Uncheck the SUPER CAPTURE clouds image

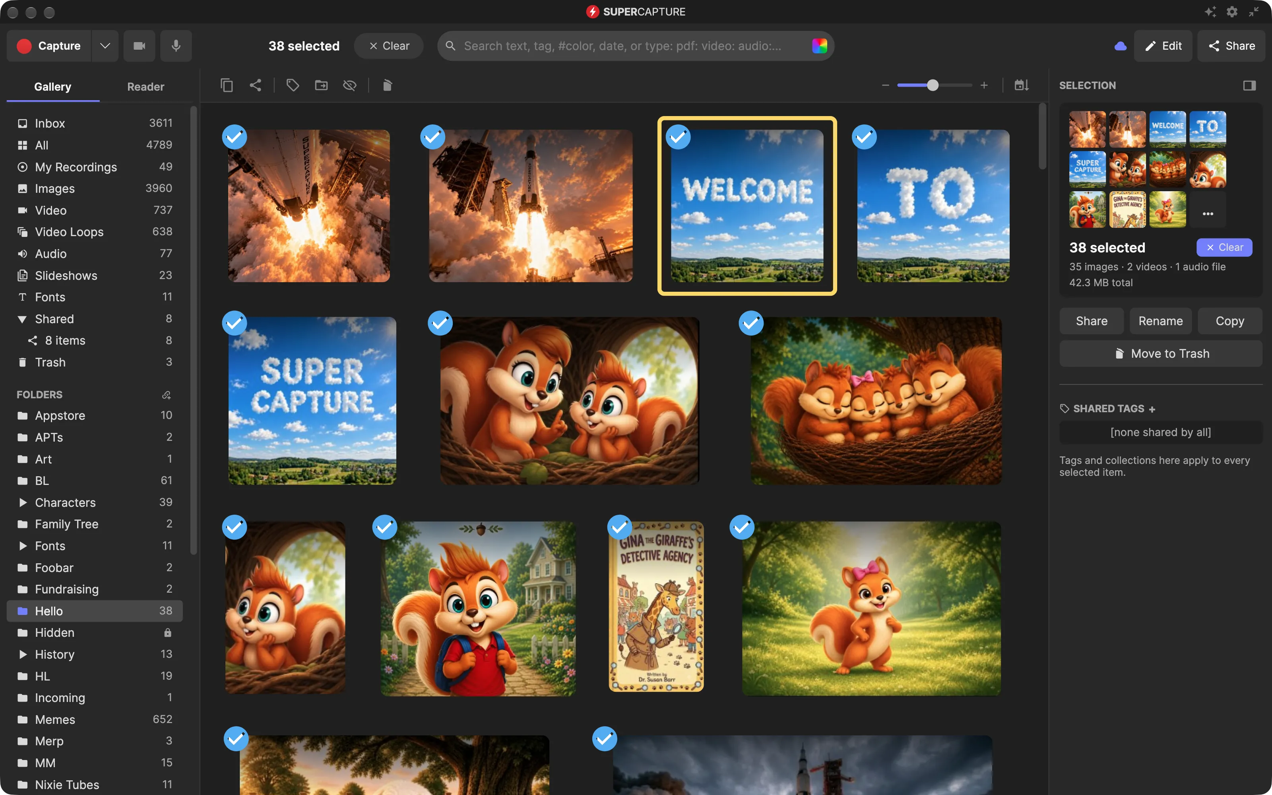pyautogui.click(x=235, y=323)
